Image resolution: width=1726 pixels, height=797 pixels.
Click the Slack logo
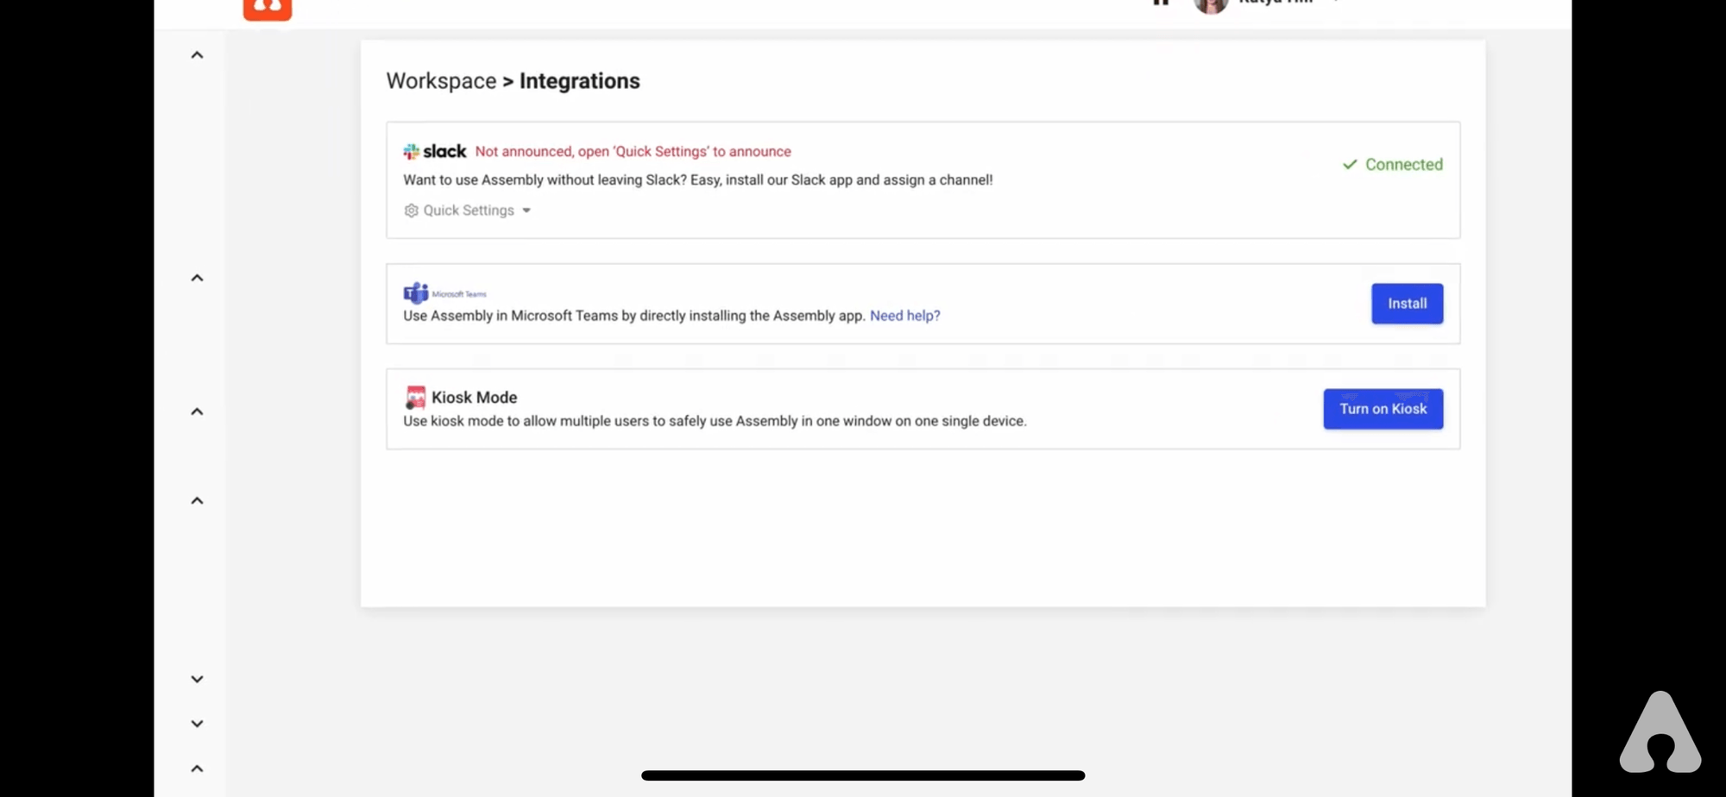[x=435, y=152]
